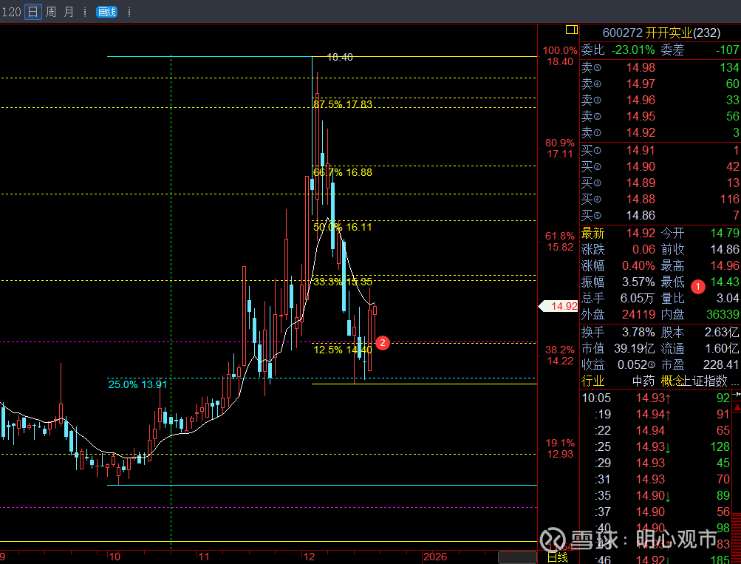The height and width of the screenshot is (564, 741).
Task: Select 买⑤ bid row at 14.86
Action: coord(660,216)
